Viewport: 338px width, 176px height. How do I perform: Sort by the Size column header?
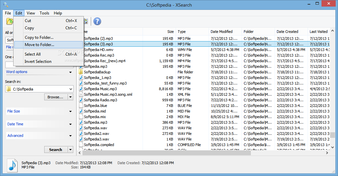click(159, 32)
